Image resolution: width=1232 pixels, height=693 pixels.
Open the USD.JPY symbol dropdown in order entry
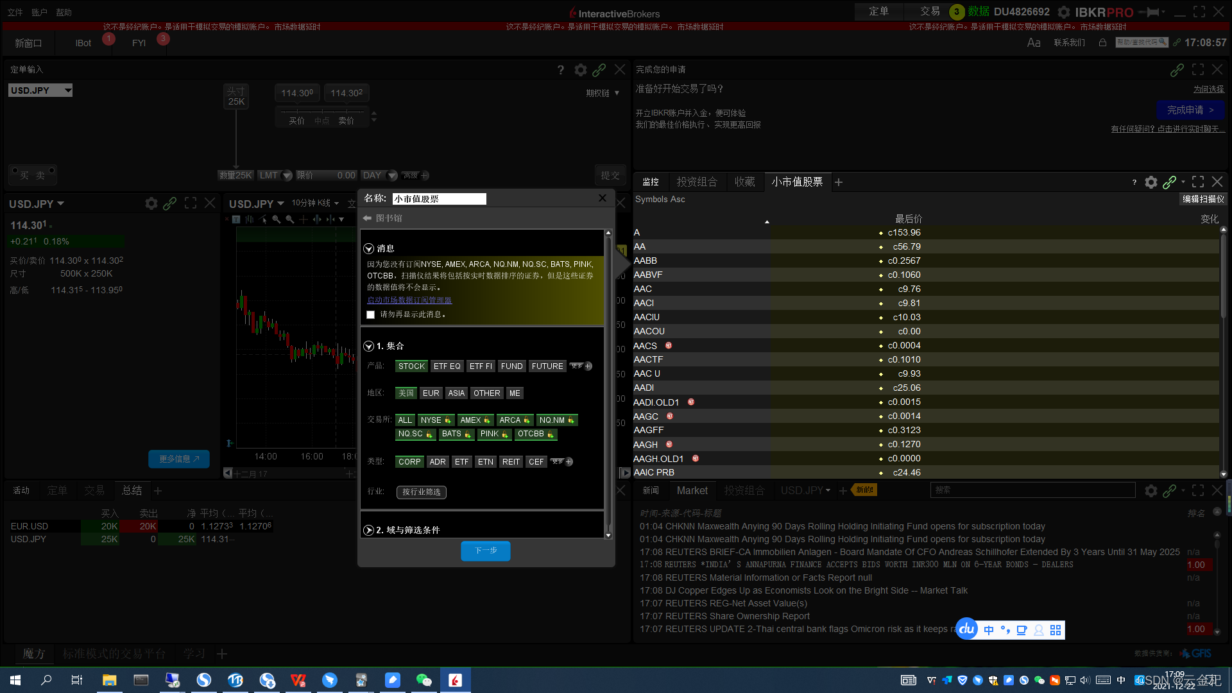(68, 90)
